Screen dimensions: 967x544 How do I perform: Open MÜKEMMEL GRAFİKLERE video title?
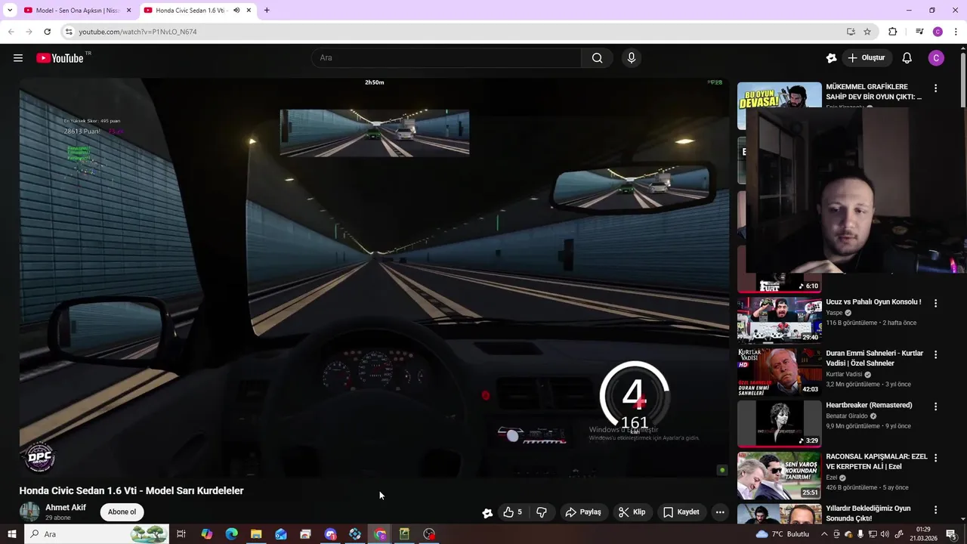point(873,91)
